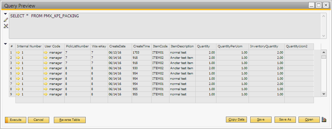332x129 pixels.
Task: Open the chart icon beside Open button
Action: point(324,120)
